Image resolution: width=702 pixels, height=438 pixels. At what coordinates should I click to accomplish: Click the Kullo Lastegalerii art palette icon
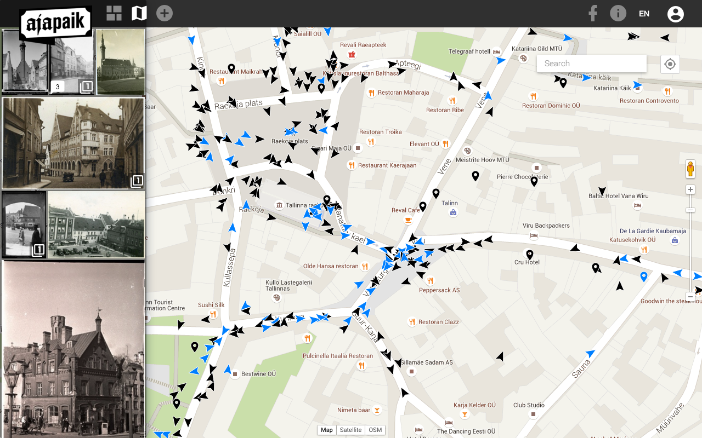pyautogui.click(x=276, y=297)
